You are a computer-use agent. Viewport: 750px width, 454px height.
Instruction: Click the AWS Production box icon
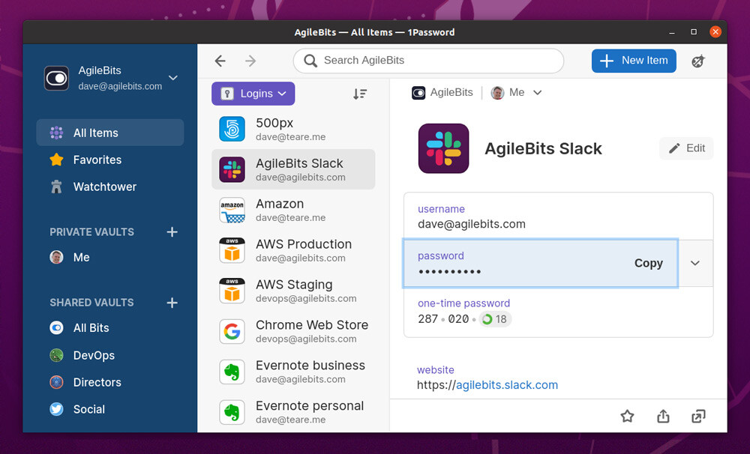pyautogui.click(x=232, y=250)
